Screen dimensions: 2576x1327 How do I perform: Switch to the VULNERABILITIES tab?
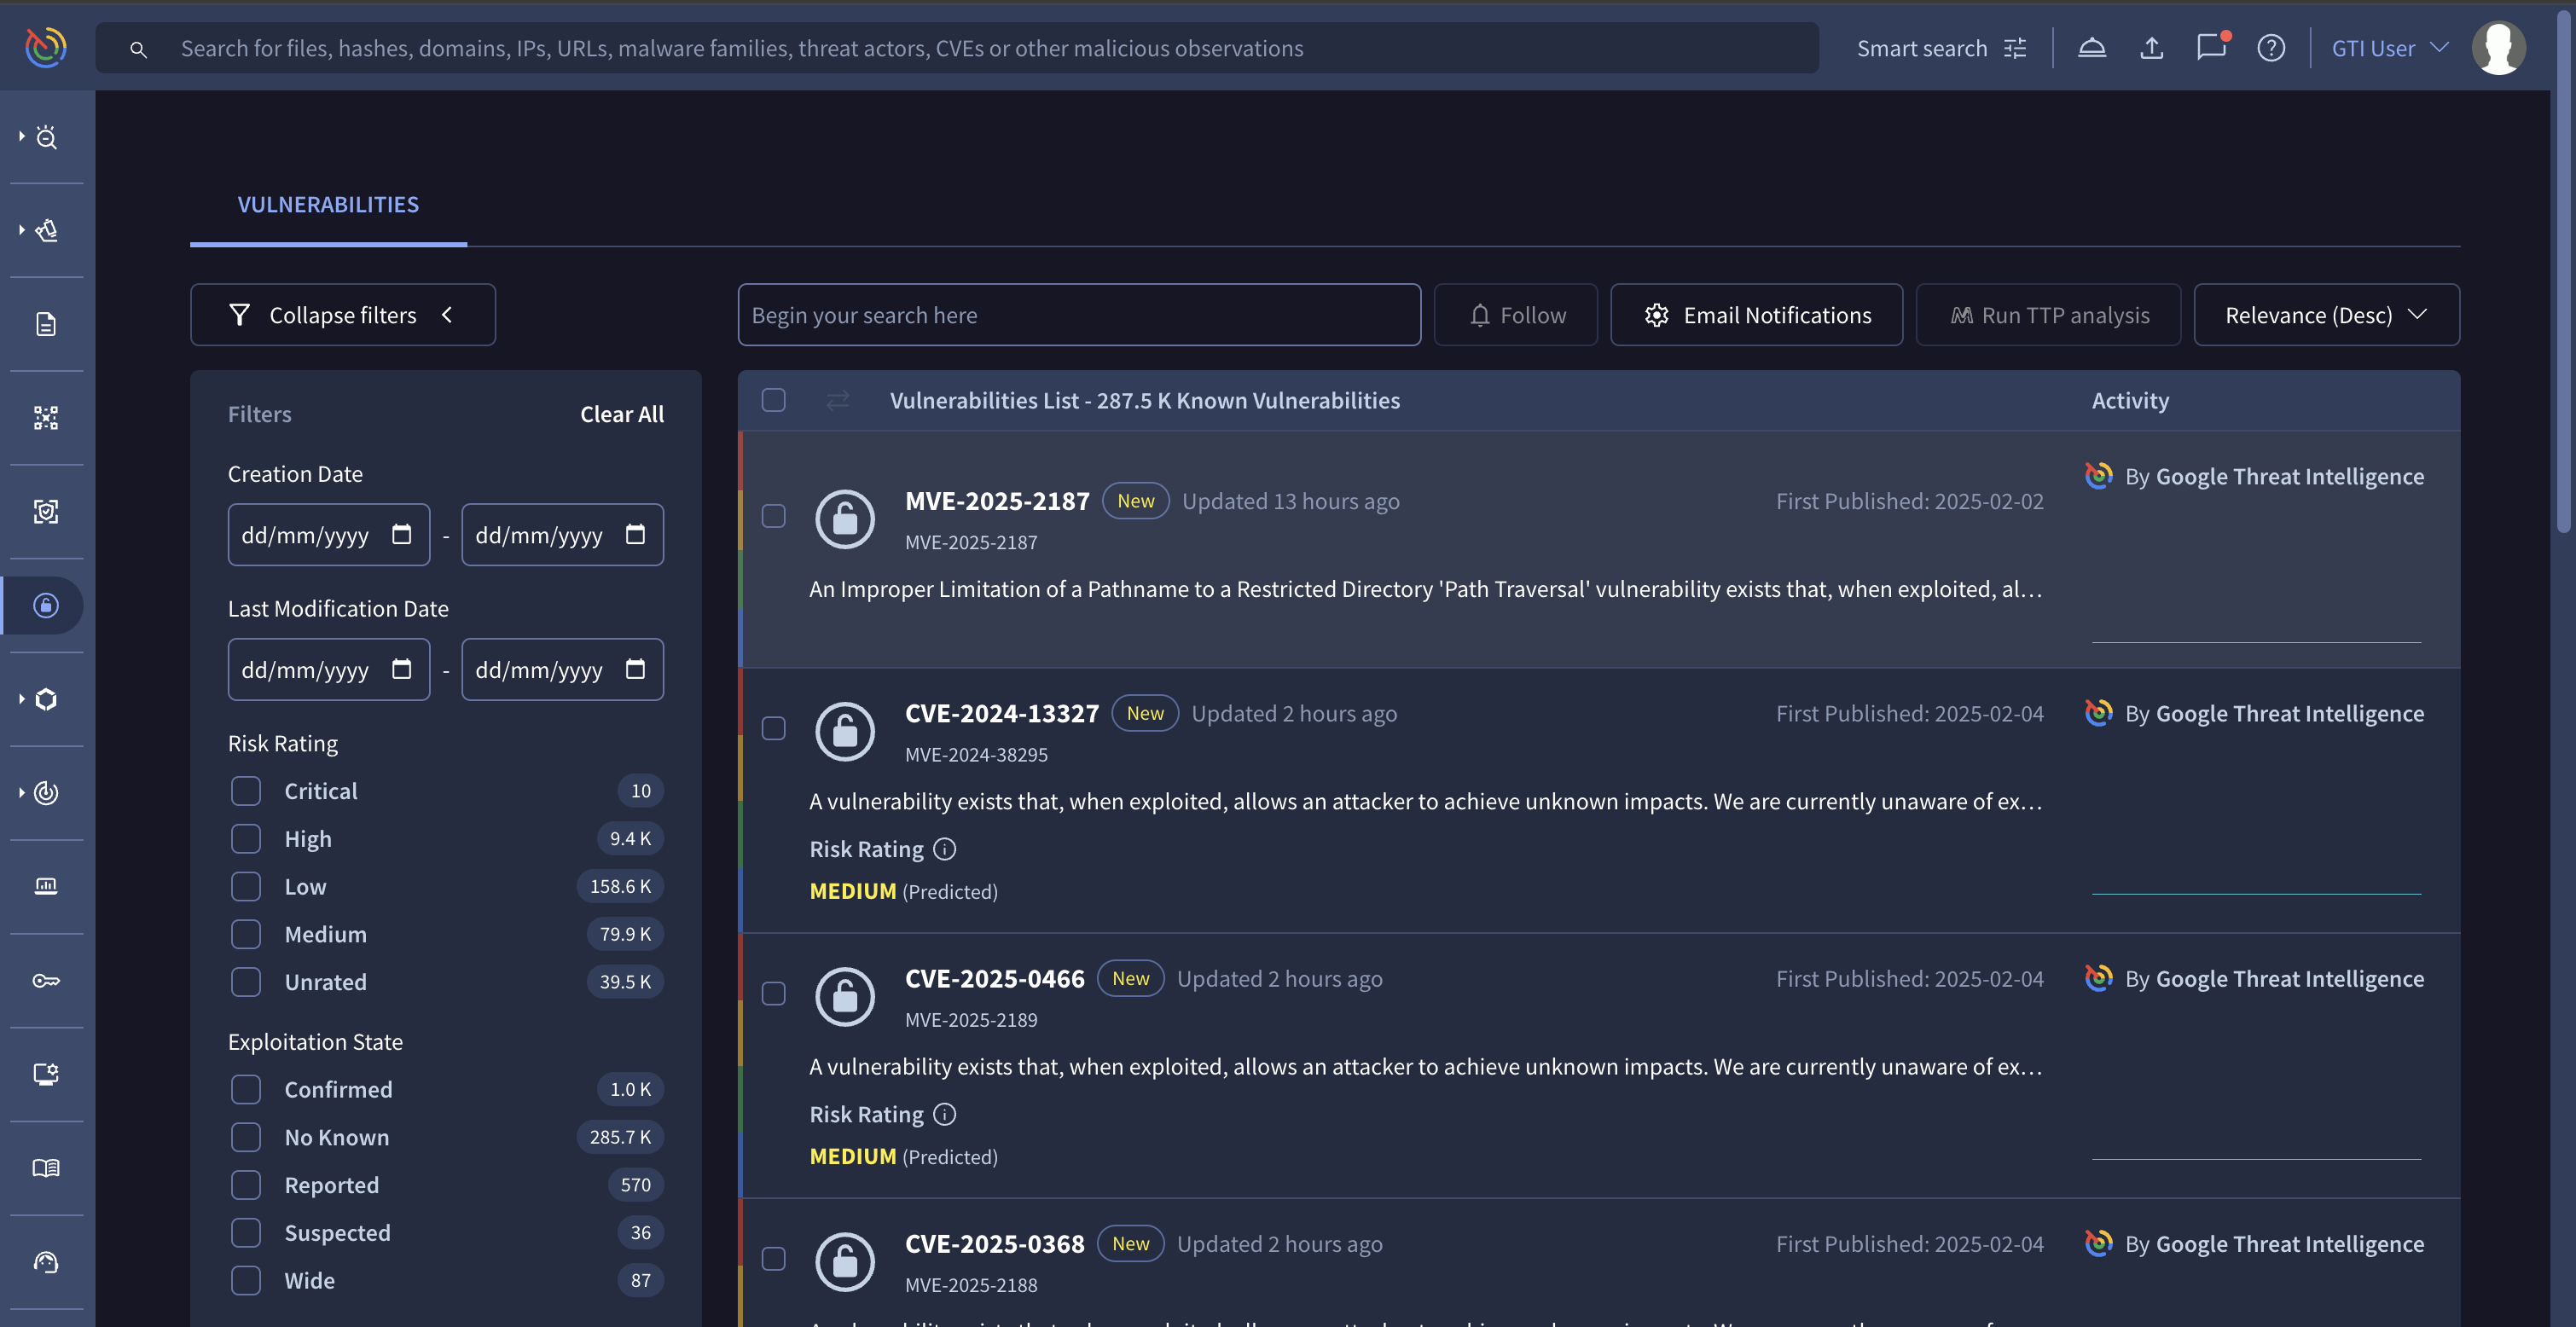point(328,204)
